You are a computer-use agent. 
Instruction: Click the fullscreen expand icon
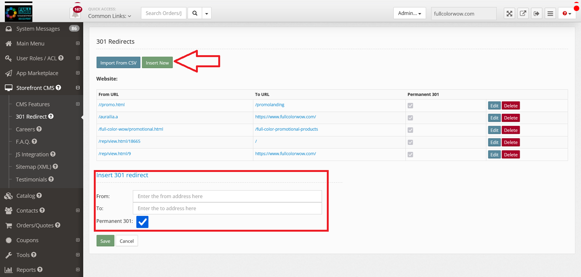tap(510, 14)
